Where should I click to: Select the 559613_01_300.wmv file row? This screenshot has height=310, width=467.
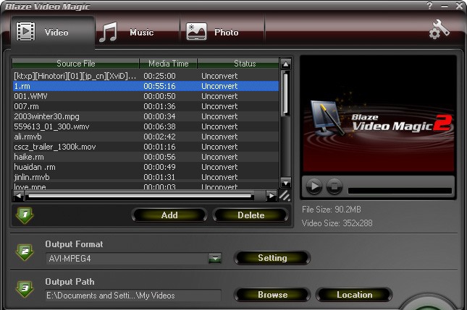tap(146, 126)
